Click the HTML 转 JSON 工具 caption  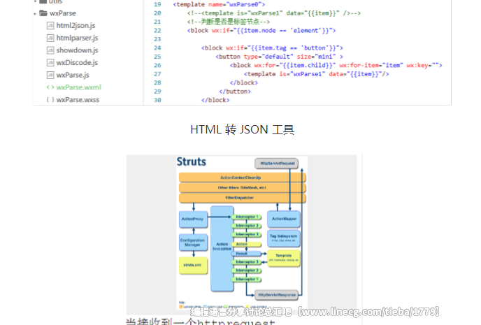(x=243, y=130)
